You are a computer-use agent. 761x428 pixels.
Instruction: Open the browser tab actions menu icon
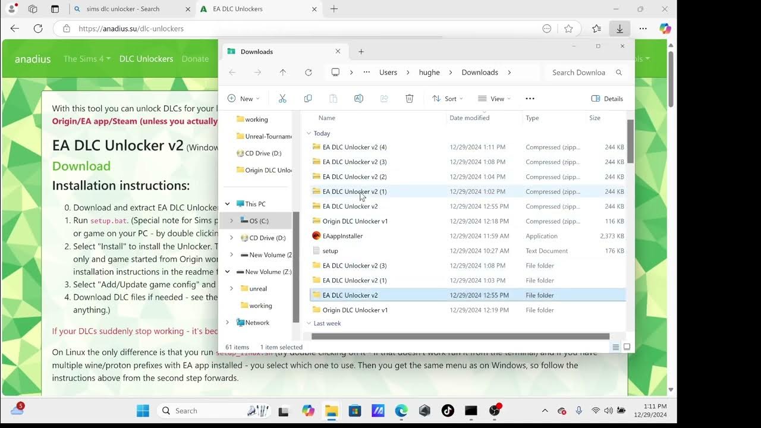[55, 9]
